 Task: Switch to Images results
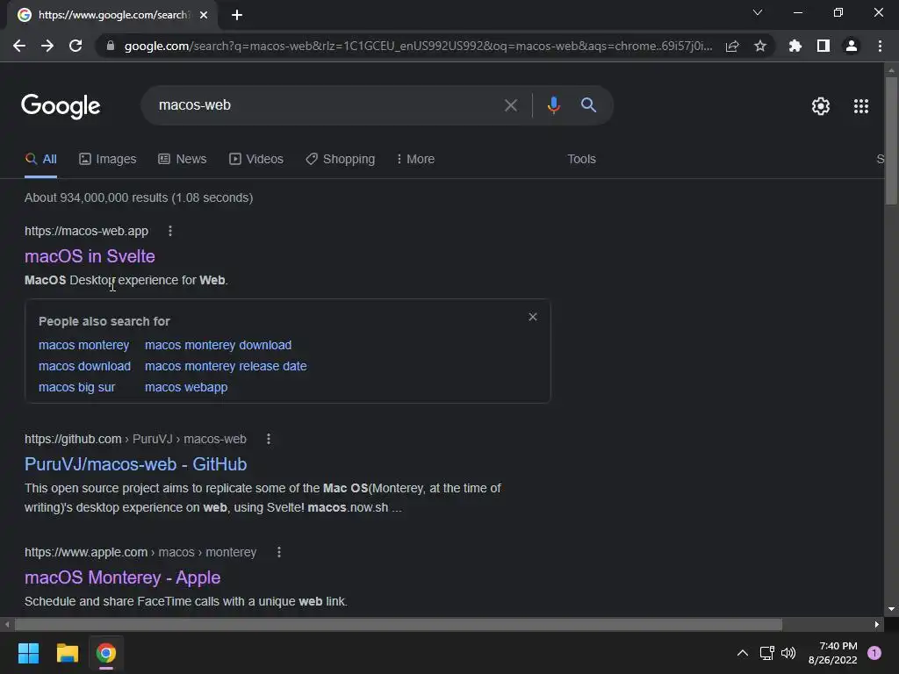click(x=108, y=160)
